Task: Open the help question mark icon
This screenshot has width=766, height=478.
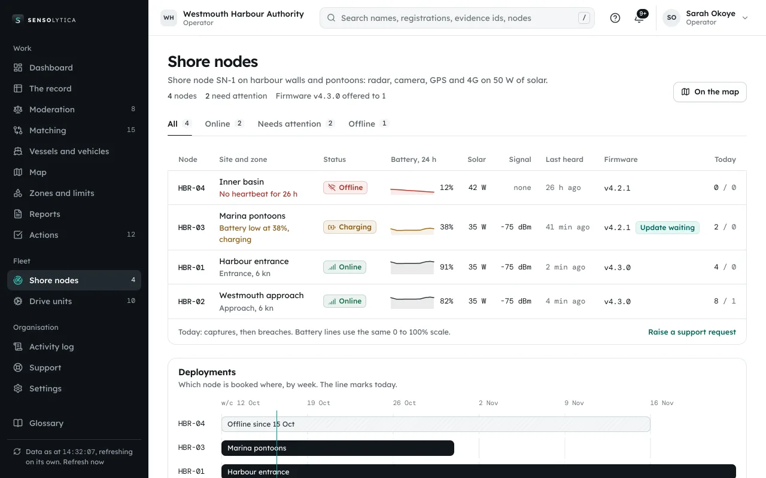Action: point(615,18)
